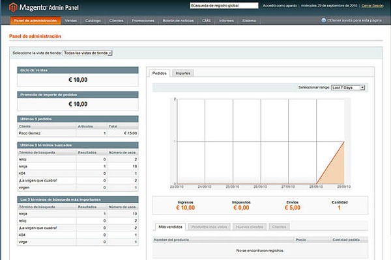Open the CMS menu
Screen dimensions: 391x260
206,21
